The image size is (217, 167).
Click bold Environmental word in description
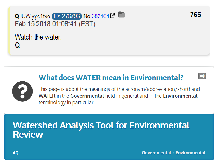pos(180,96)
